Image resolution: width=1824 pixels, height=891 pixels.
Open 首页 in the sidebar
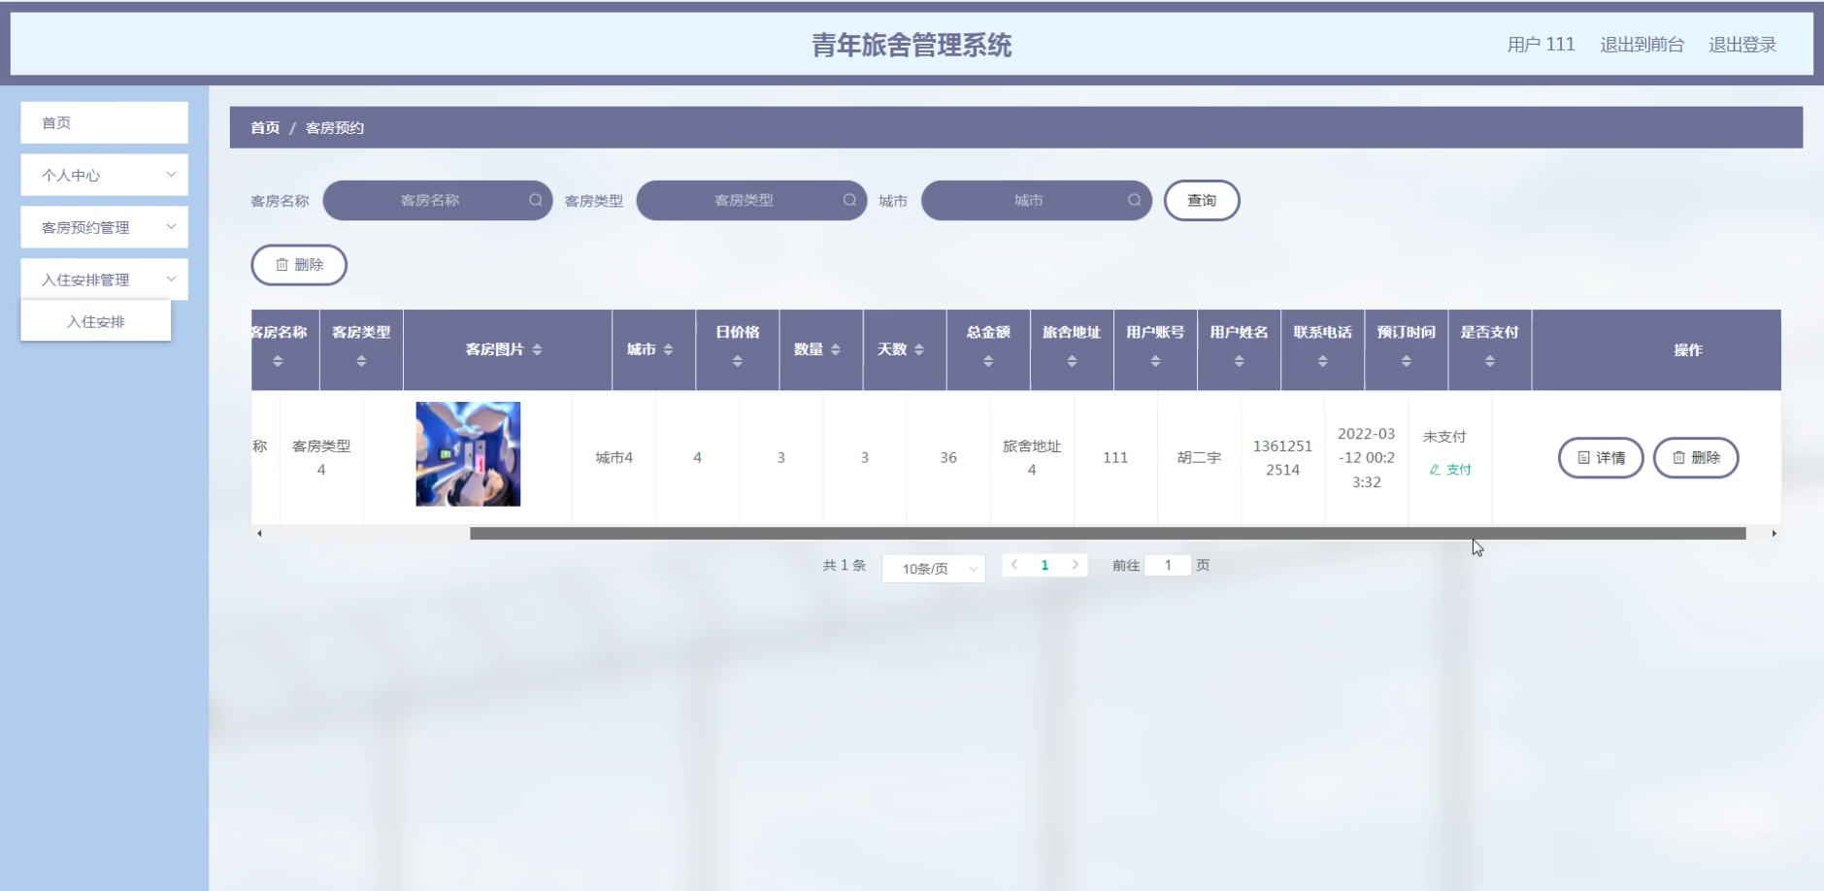tap(105, 122)
